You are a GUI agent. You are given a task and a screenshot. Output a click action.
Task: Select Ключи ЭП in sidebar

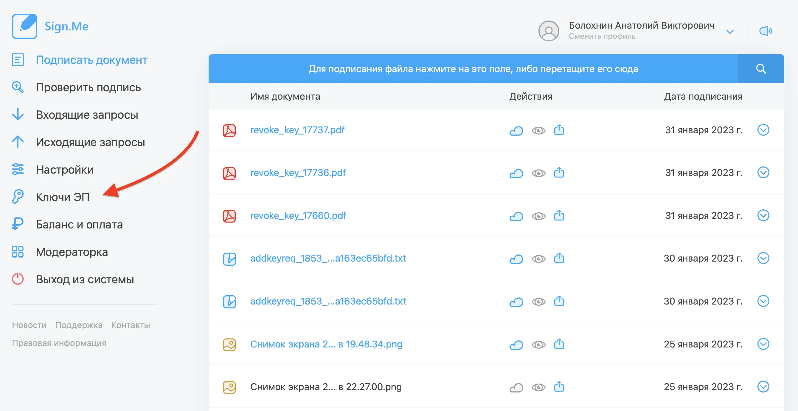(x=63, y=197)
